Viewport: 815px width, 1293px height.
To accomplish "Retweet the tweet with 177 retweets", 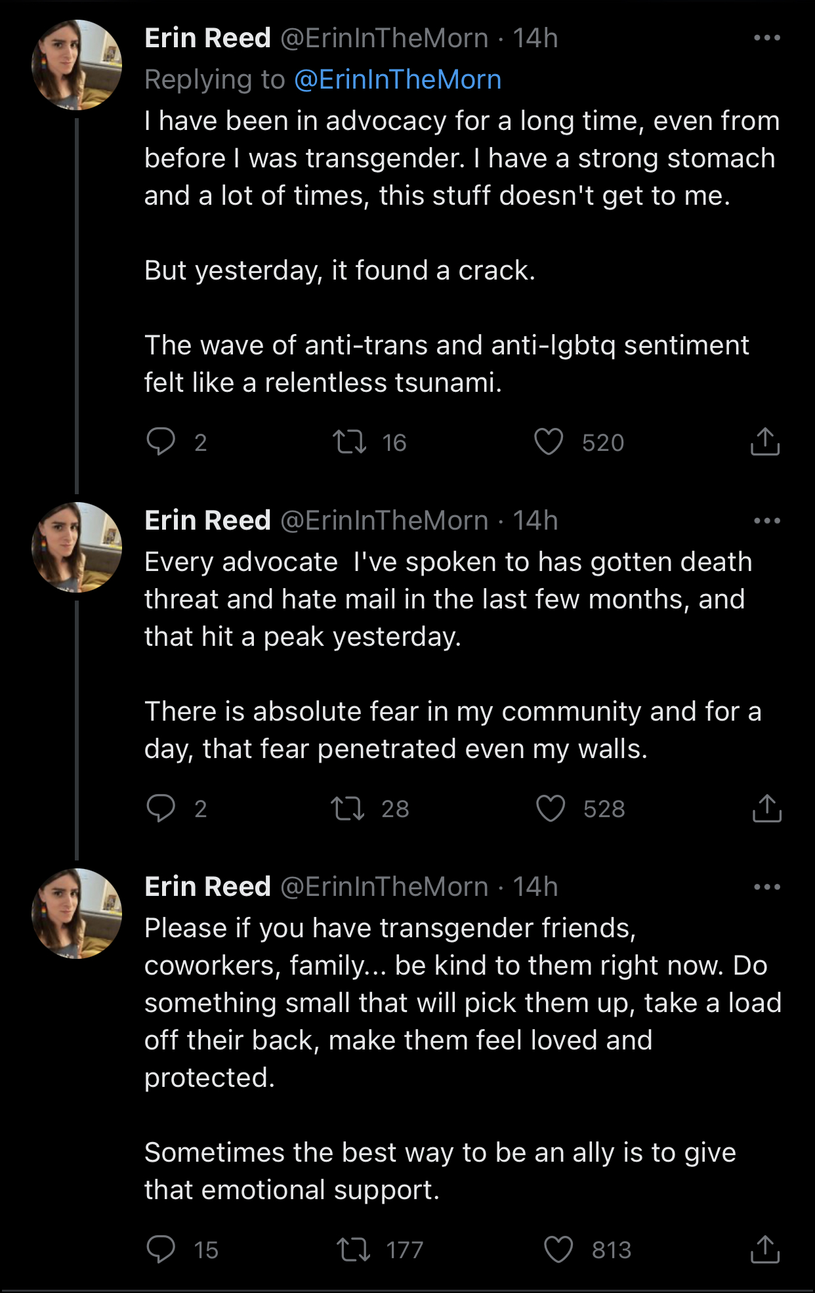I will [353, 1249].
